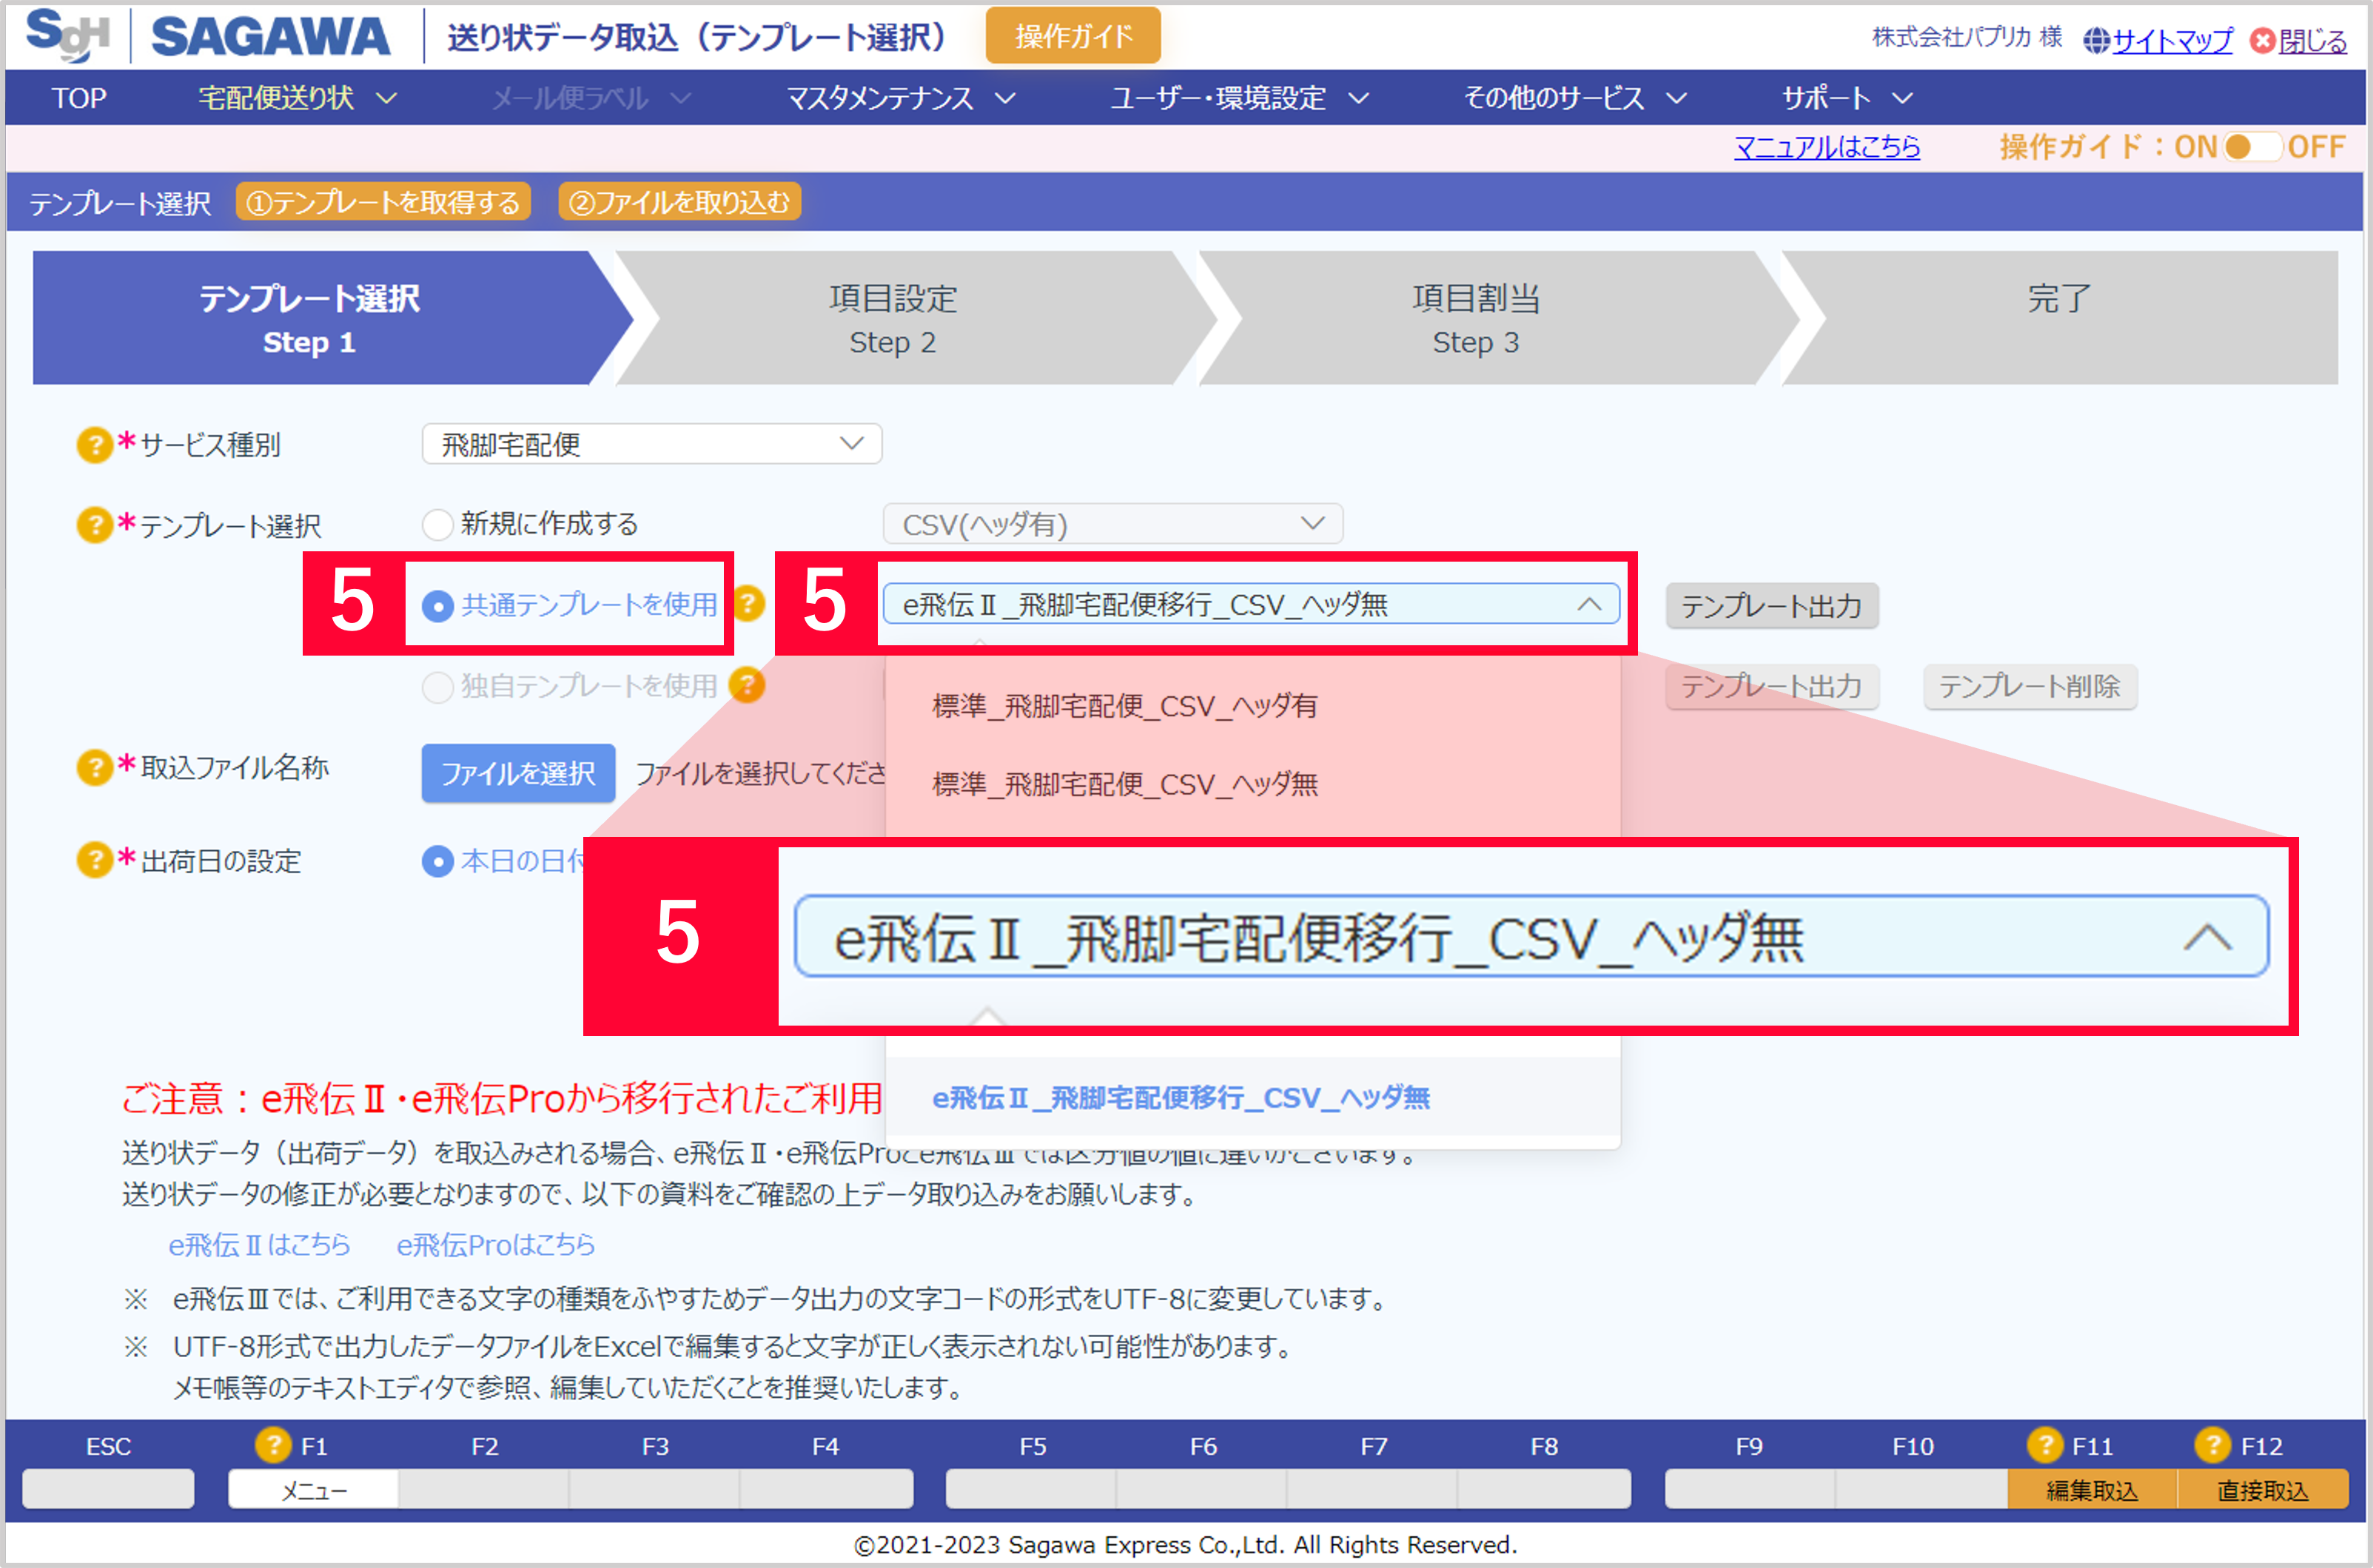Go to TOP menu item
The image size is (2373, 1568).
(x=79, y=98)
